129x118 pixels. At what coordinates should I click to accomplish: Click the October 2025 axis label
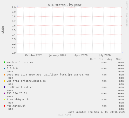click(34, 55)
